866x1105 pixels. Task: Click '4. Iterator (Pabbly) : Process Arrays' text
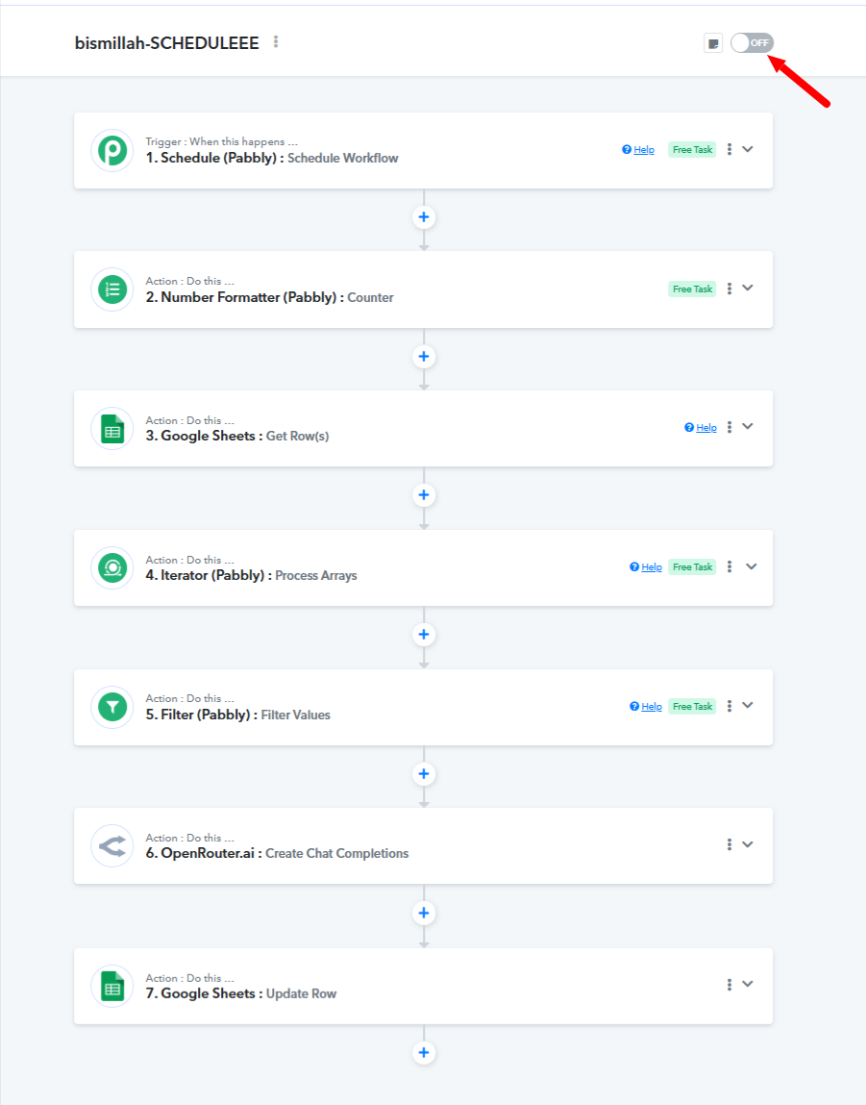(252, 576)
